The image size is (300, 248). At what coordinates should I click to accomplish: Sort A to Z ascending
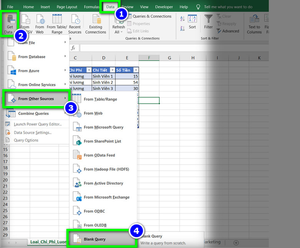point(182,19)
